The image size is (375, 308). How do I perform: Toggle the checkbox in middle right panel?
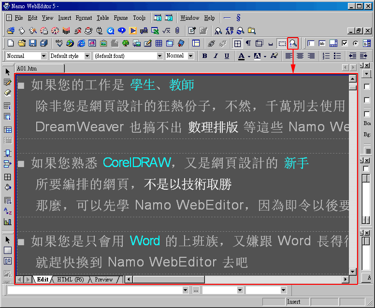pyautogui.click(x=366, y=168)
